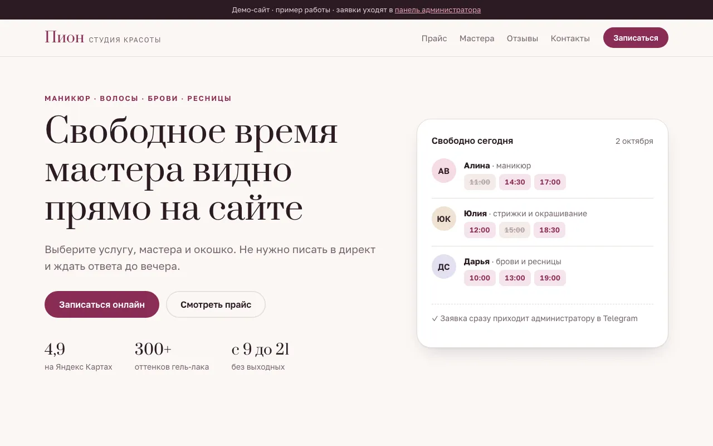The height and width of the screenshot is (446, 713).
Task: Click the МАНИКЮР · ВОЛОСЫ · БРОВИ · РЕСНИЦЫ tagline
Action: [138, 99]
